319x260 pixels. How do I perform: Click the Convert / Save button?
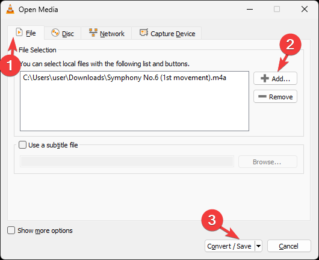point(230,246)
